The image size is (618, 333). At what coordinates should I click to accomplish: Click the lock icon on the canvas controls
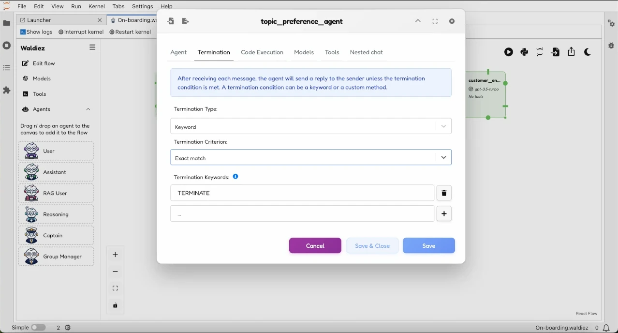(115, 305)
